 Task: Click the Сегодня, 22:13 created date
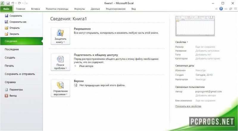click(x=204, y=75)
